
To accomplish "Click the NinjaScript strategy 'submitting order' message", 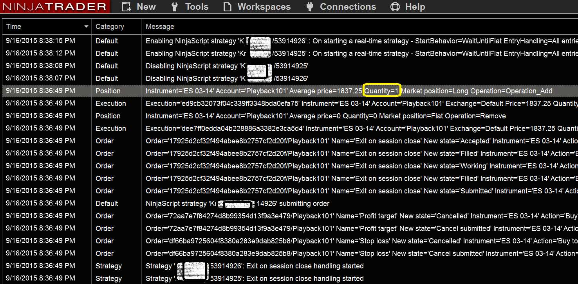I will pos(238,204).
